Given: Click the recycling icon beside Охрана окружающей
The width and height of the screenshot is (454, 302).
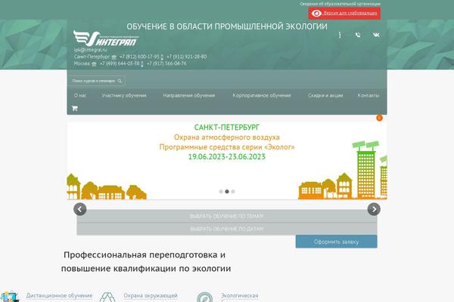Looking at the screenshot, I should coord(107,297).
